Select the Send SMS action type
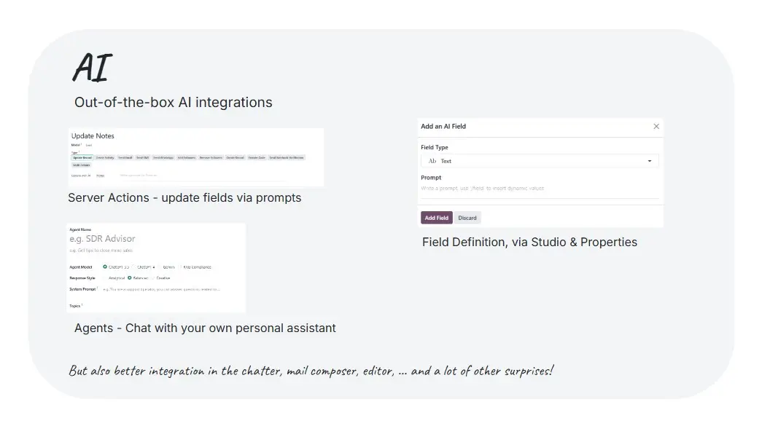The height and width of the screenshot is (426, 762). pos(142,158)
